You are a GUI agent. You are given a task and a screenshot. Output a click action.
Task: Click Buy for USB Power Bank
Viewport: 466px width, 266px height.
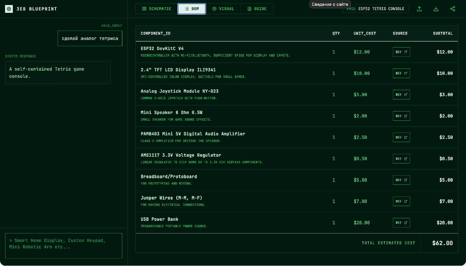(x=401, y=223)
